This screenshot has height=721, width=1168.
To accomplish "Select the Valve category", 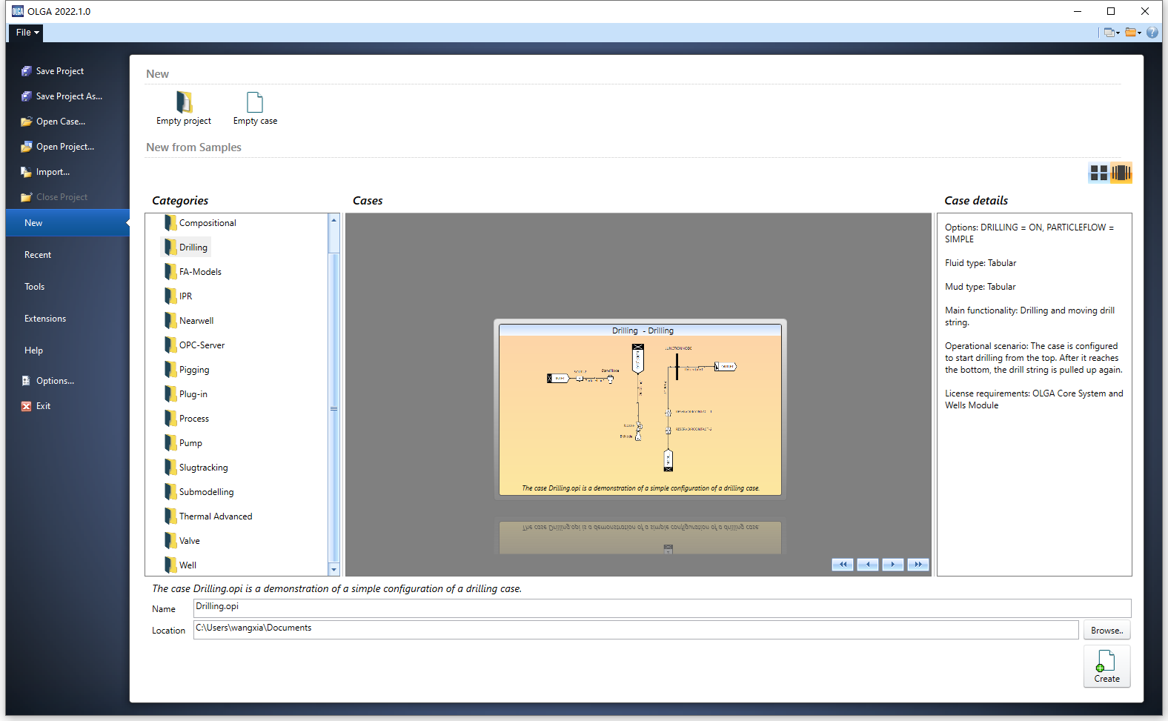I will pyautogui.click(x=182, y=541).
